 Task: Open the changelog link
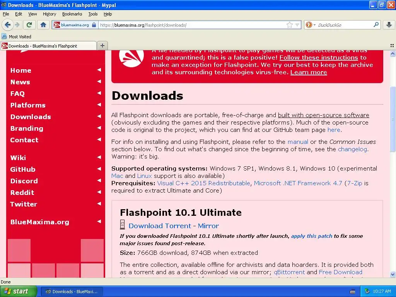tap(352, 149)
